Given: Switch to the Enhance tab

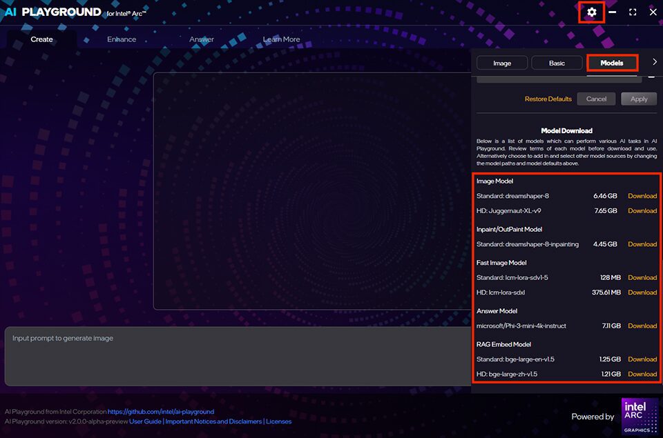Looking at the screenshot, I should coord(122,39).
